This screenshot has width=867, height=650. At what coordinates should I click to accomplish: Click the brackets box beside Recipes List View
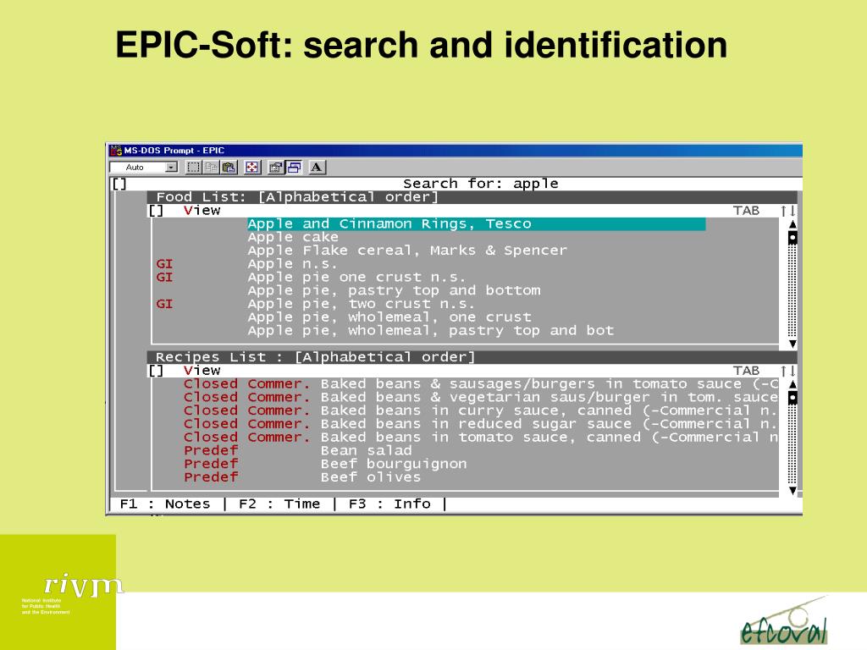coord(156,371)
